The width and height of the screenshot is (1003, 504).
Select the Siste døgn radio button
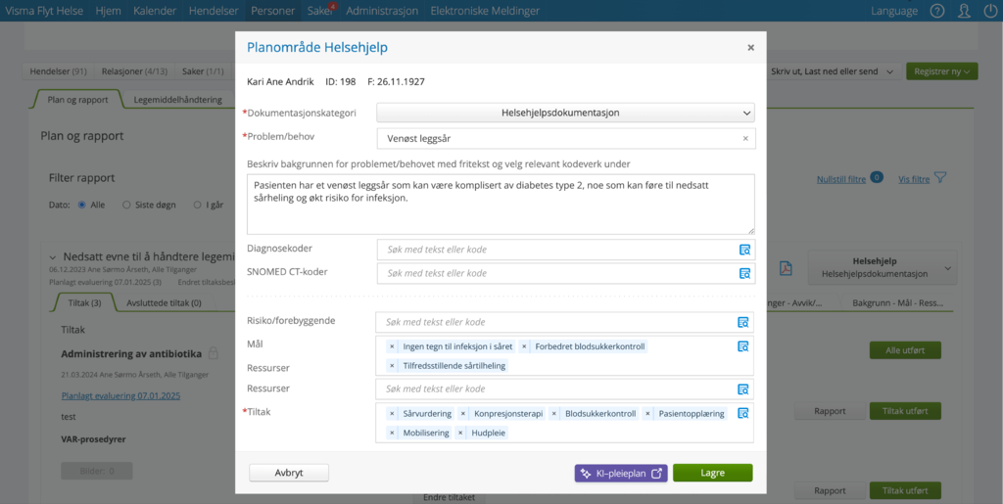click(x=126, y=205)
